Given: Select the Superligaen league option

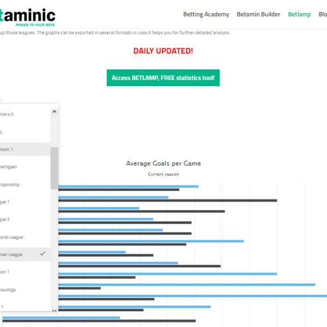Looking at the screenshot, I should click(25, 167).
